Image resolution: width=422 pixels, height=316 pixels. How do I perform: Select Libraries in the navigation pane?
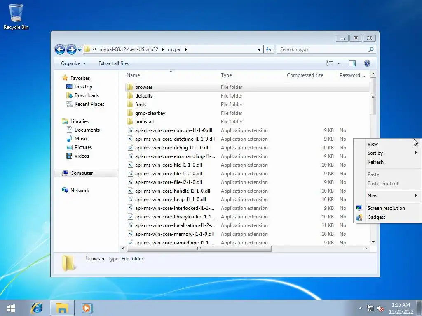coord(80,121)
